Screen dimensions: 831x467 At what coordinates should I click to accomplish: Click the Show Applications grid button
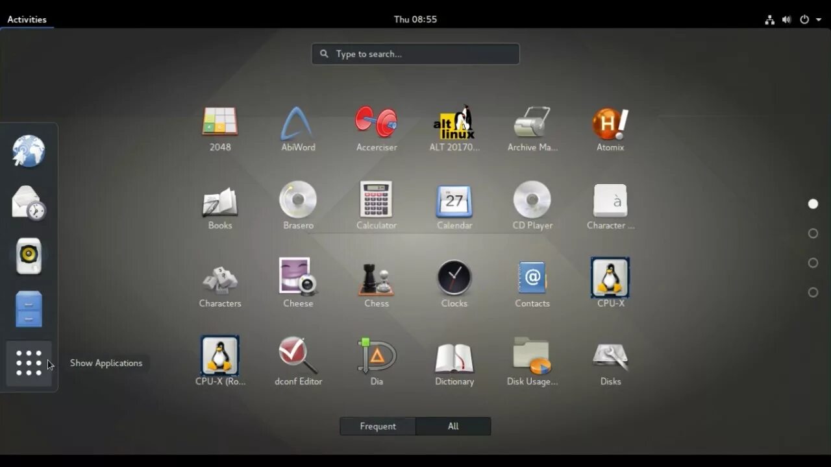(29, 363)
